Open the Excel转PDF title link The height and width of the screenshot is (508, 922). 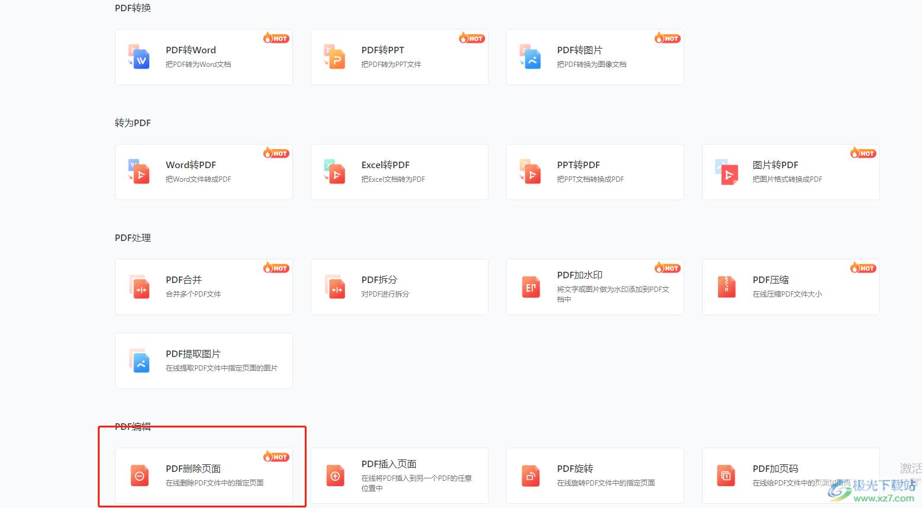coord(385,165)
